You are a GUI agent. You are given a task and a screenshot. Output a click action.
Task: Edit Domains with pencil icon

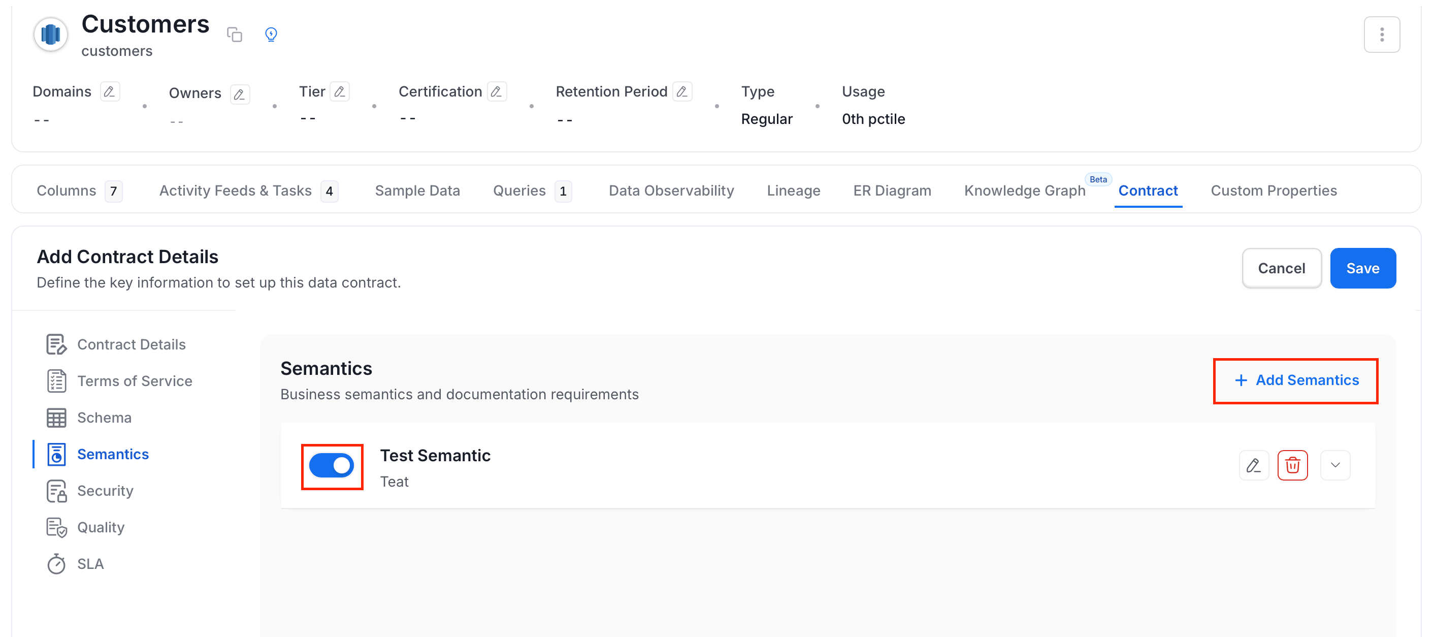point(110,91)
